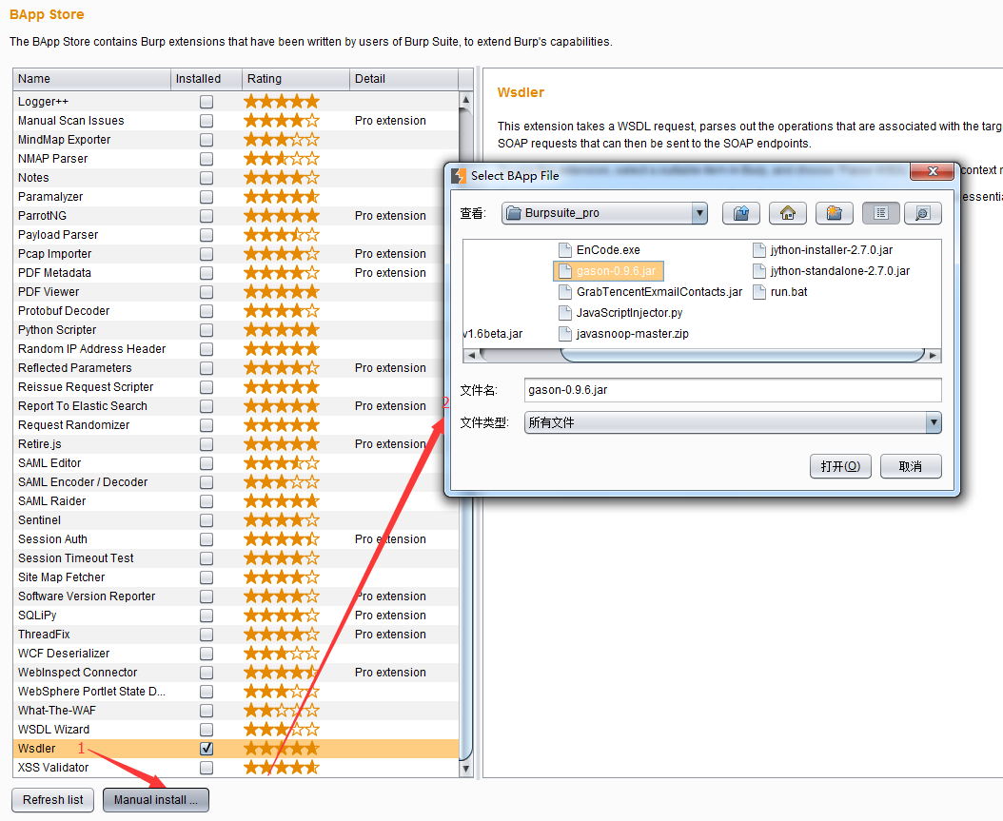Toggle Installed checkbox for Manual Scan Issues

206,121
